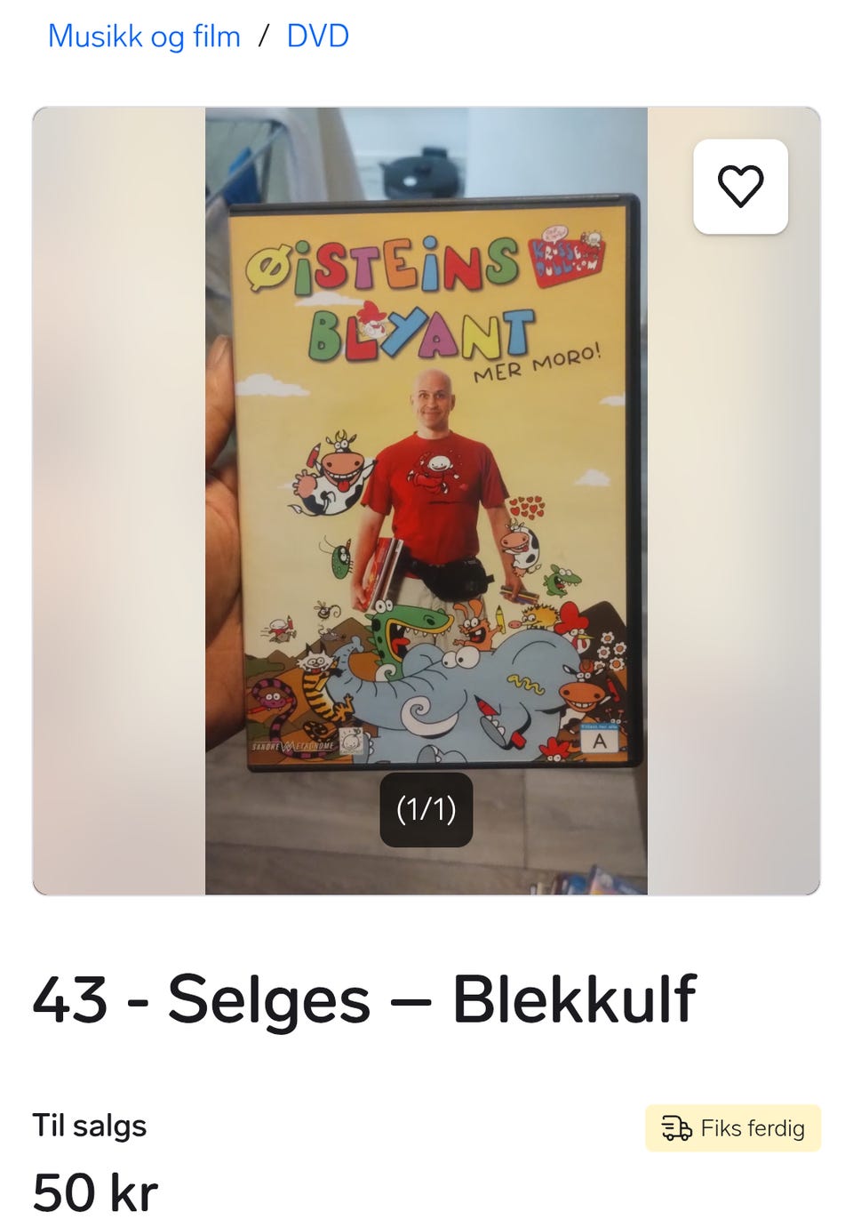Click the 'Øisteins Blyant' title on the cover
The height and width of the screenshot is (1227, 853).
391,298
